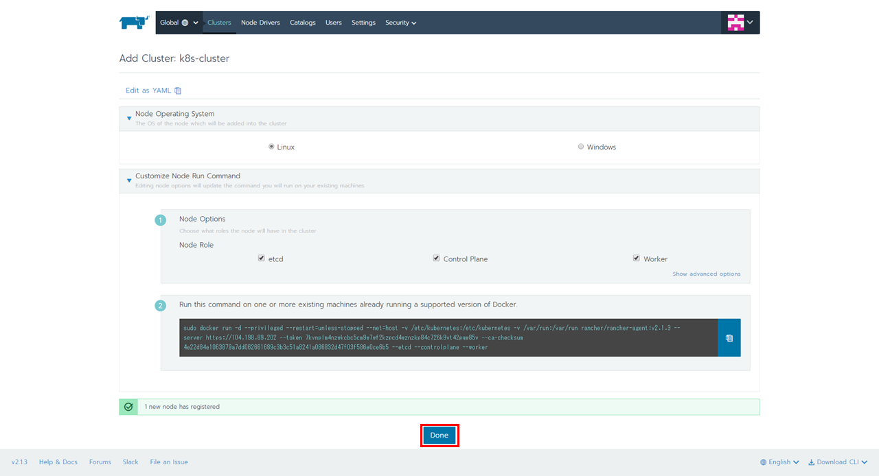This screenshot has width=879, height=476.
Task: Click the user avatar icon
Action: tap(735, 23)
